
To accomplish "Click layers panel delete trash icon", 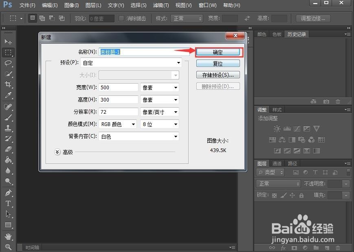I will click(x=338, y=248).
